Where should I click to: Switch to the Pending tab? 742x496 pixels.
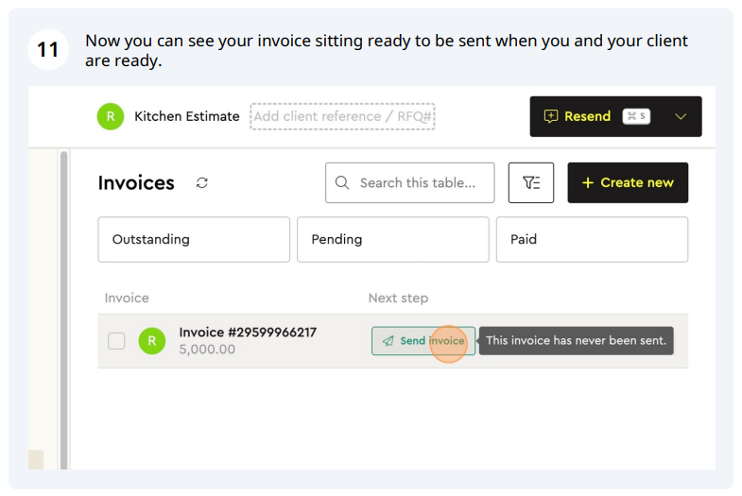pyautogui.click(x=393, y=239)
